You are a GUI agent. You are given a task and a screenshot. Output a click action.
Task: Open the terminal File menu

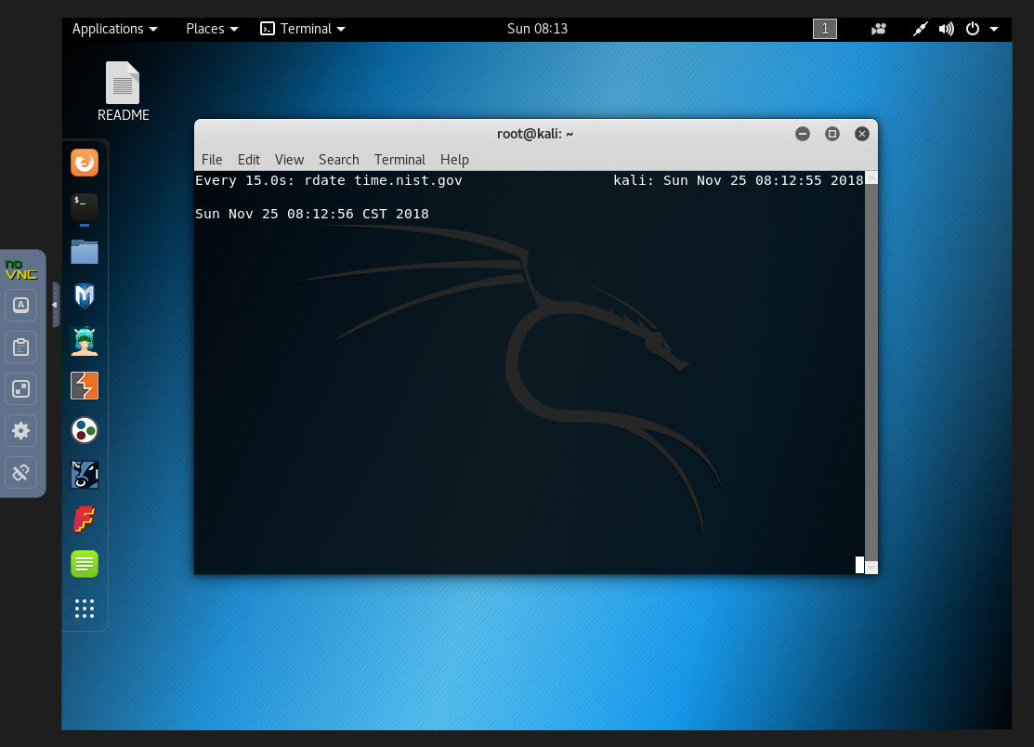coord(212,160)
